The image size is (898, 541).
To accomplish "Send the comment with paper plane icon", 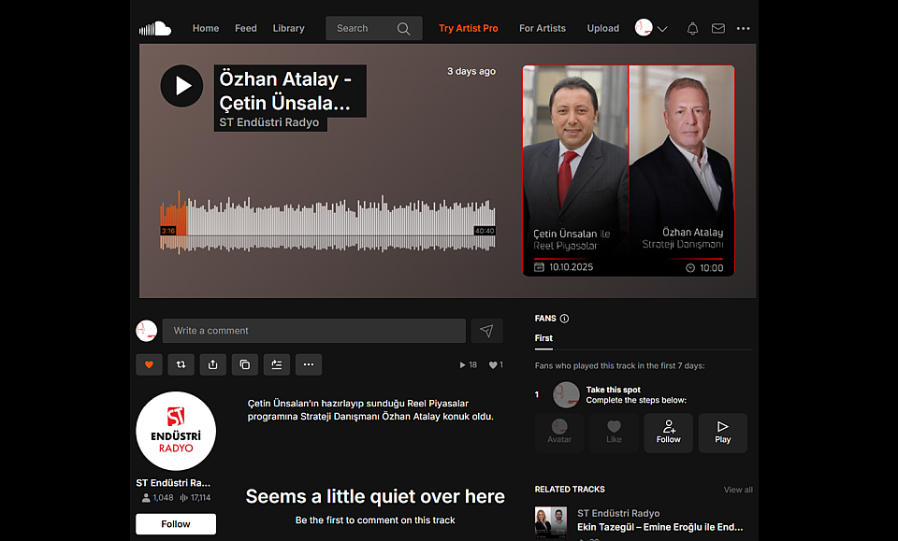I will click(x=486, y=331).
